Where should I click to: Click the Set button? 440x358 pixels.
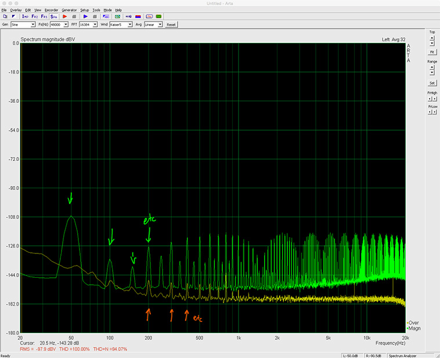(432, 83)
